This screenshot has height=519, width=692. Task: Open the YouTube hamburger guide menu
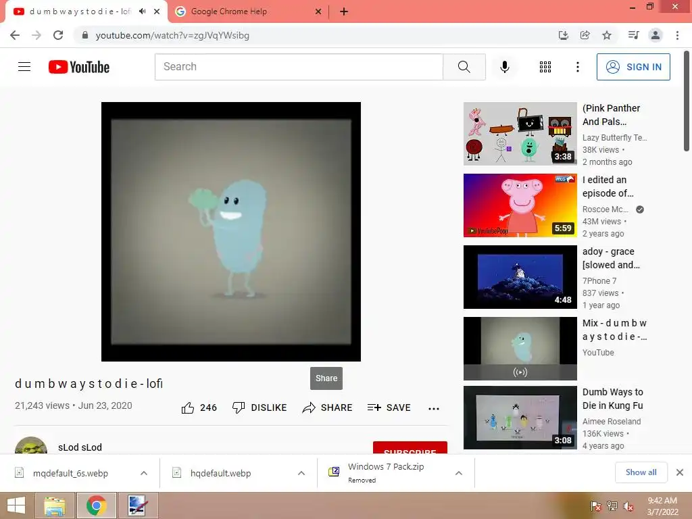24,67
